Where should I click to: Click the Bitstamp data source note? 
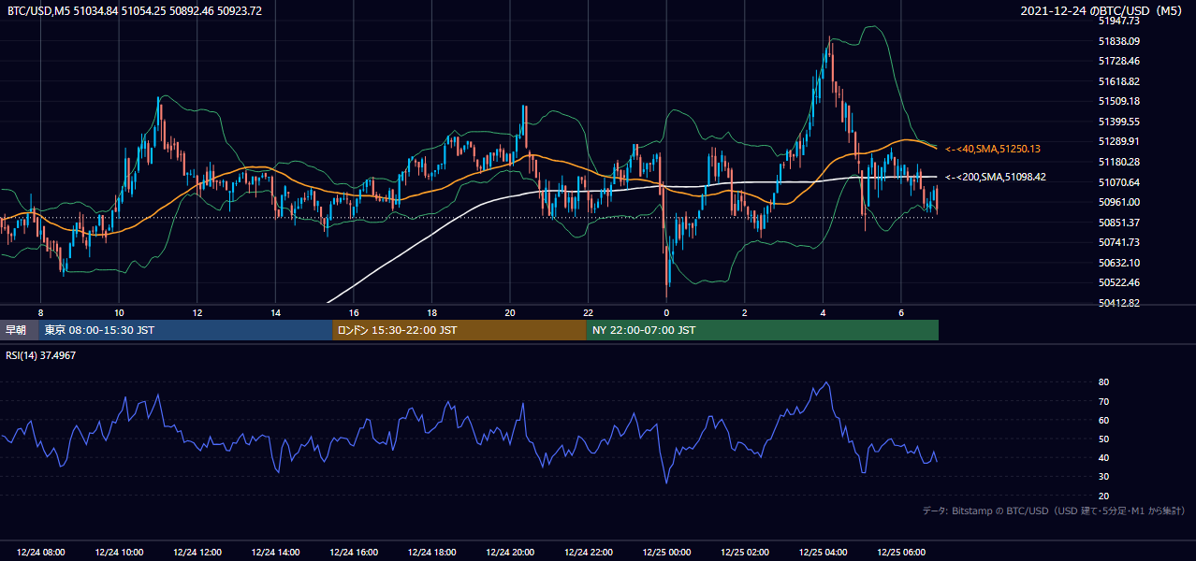(x=1054, y=511)
